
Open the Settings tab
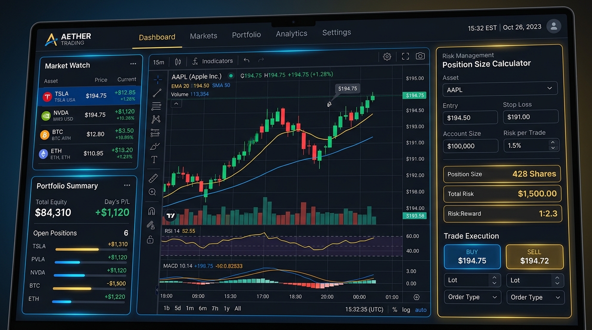(x=336, y=32)
